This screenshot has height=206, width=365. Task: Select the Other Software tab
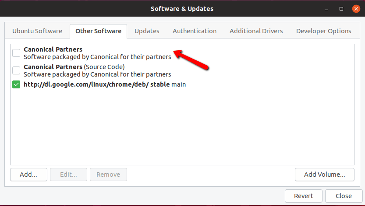[x=98, y=31]
